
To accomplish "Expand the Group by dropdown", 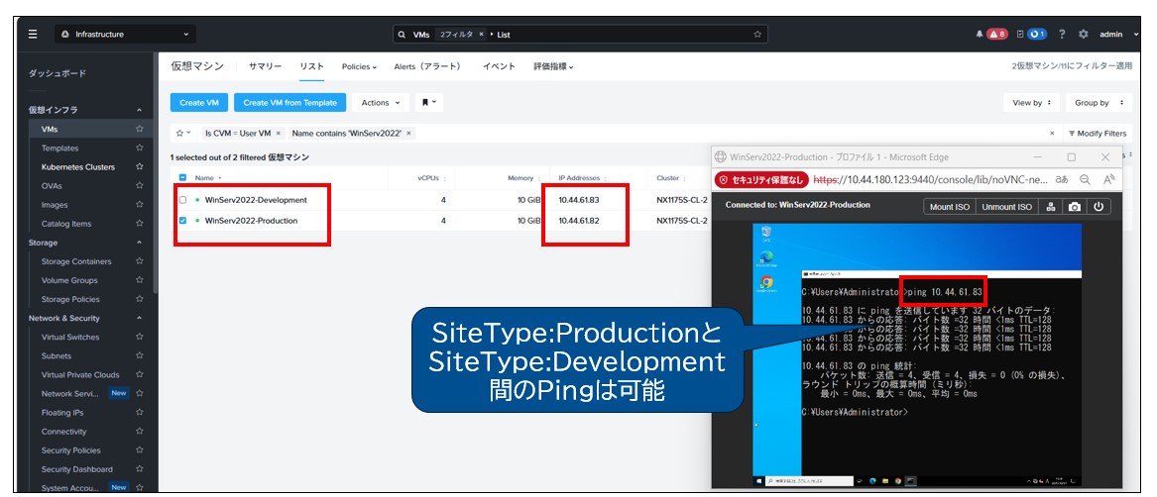I will click(x=1101, y=102).
